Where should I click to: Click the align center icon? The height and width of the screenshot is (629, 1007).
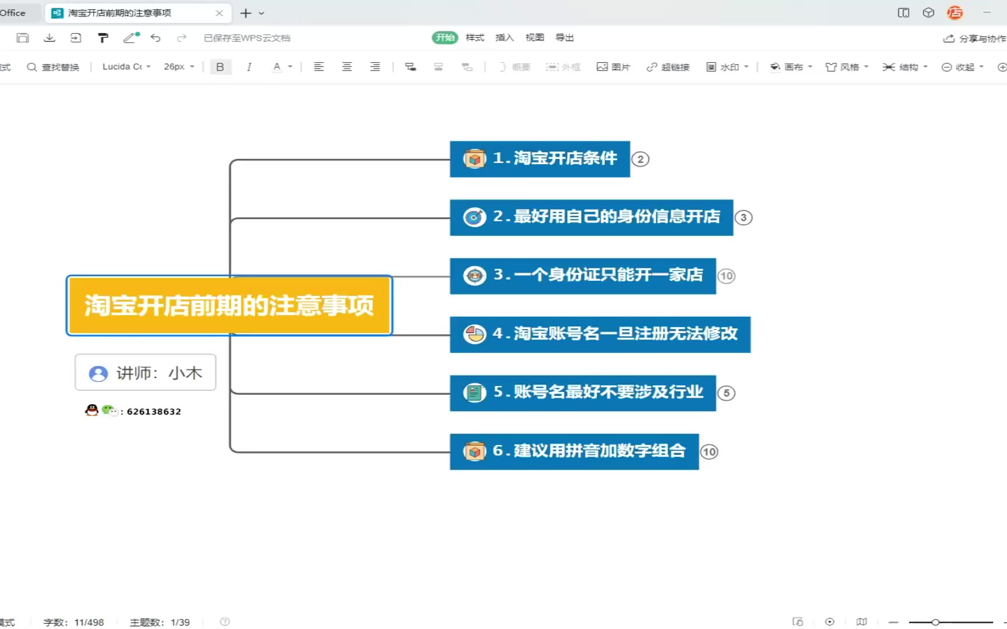(347, 67)
